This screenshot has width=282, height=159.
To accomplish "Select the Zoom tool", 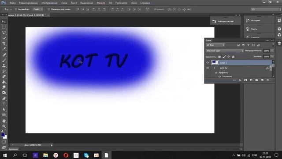I will tap(4, 126).
